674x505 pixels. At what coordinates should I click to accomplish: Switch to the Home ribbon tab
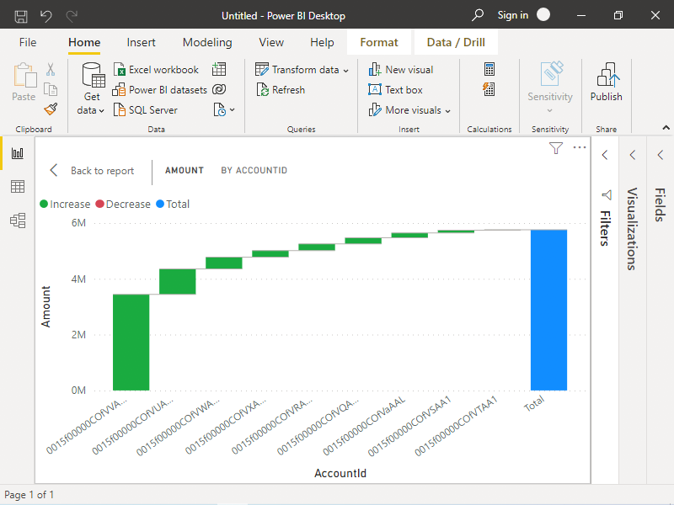click(x=84, y=43)
